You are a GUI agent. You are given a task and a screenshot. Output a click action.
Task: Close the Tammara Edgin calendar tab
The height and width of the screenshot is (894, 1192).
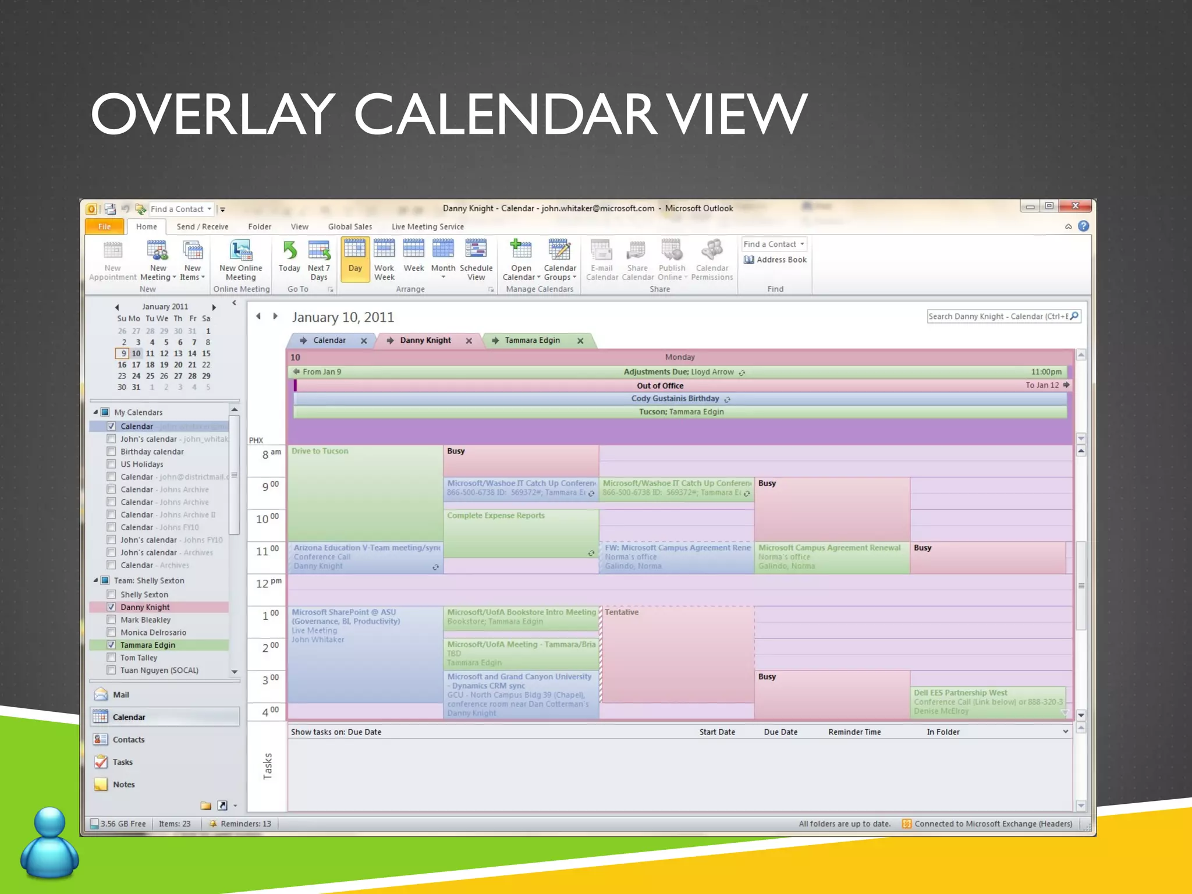pyautogui.click(x=580, y=341)
